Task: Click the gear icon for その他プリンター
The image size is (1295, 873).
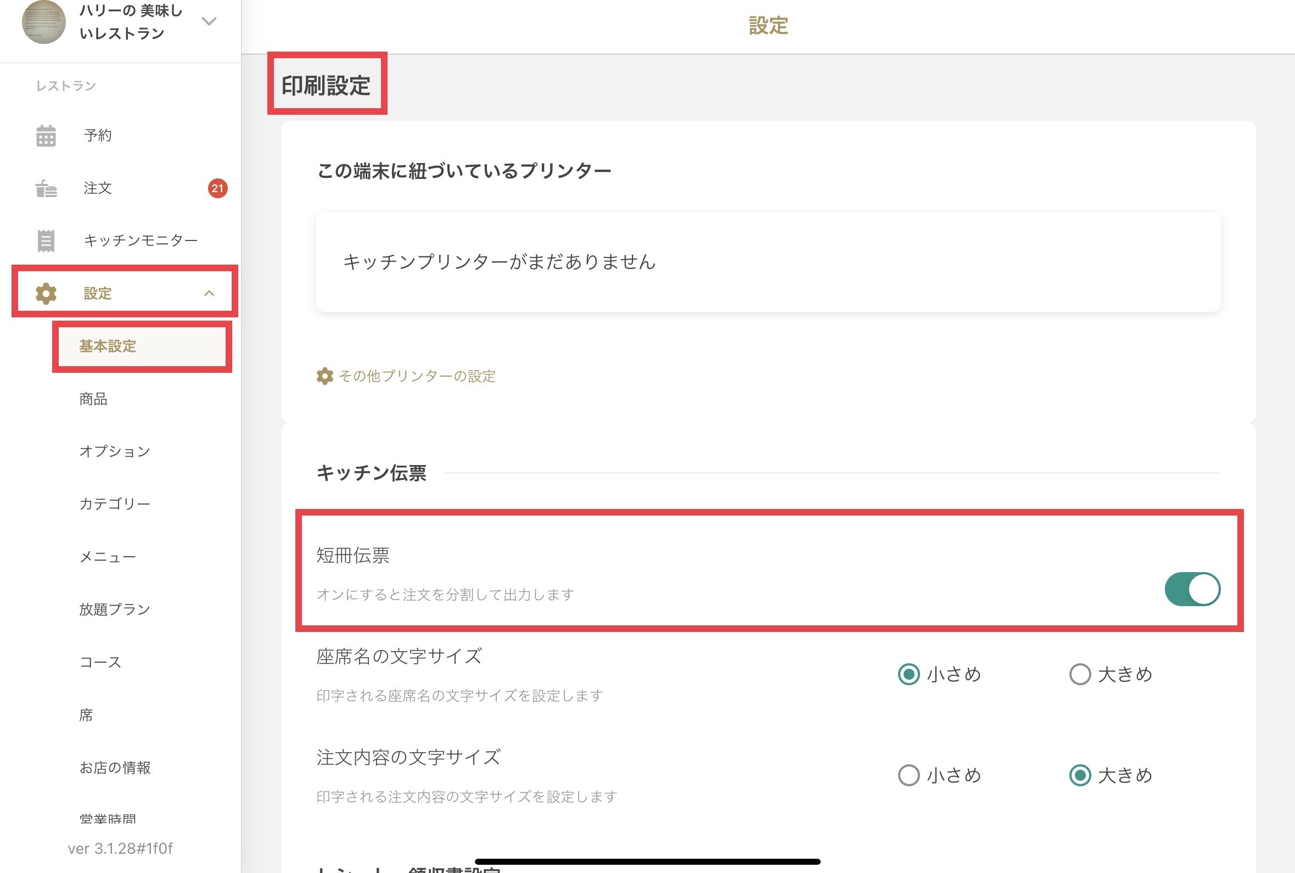Action: [324, 376]
